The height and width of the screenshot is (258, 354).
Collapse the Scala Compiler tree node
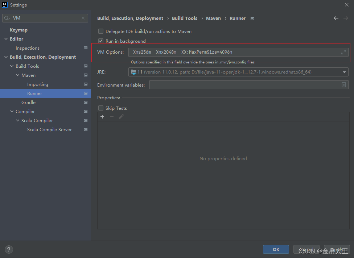(x=18, y=120)
